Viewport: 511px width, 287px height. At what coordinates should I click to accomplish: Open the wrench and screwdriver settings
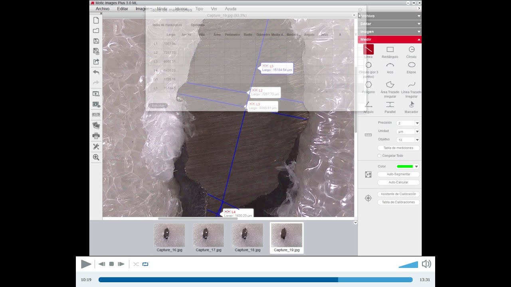pyautogui.click(x=96, y=147)
